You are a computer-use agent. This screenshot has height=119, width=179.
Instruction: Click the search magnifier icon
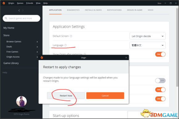pos(6,18)
